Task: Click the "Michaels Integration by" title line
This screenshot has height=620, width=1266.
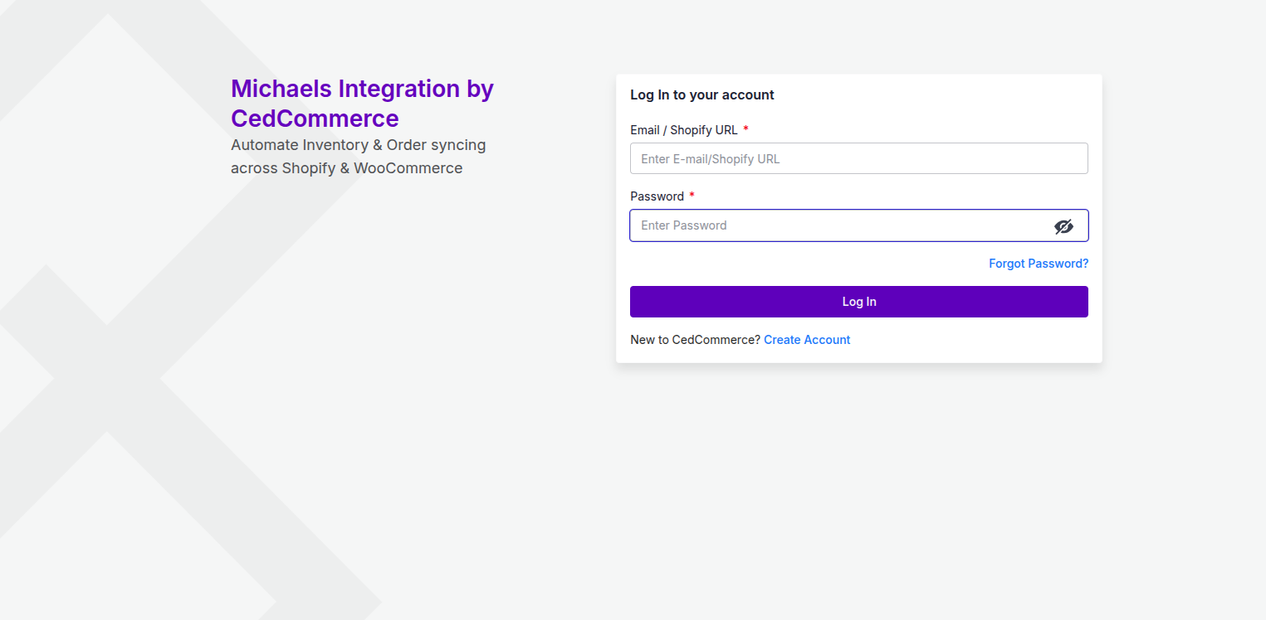Action: click(362, 89)
